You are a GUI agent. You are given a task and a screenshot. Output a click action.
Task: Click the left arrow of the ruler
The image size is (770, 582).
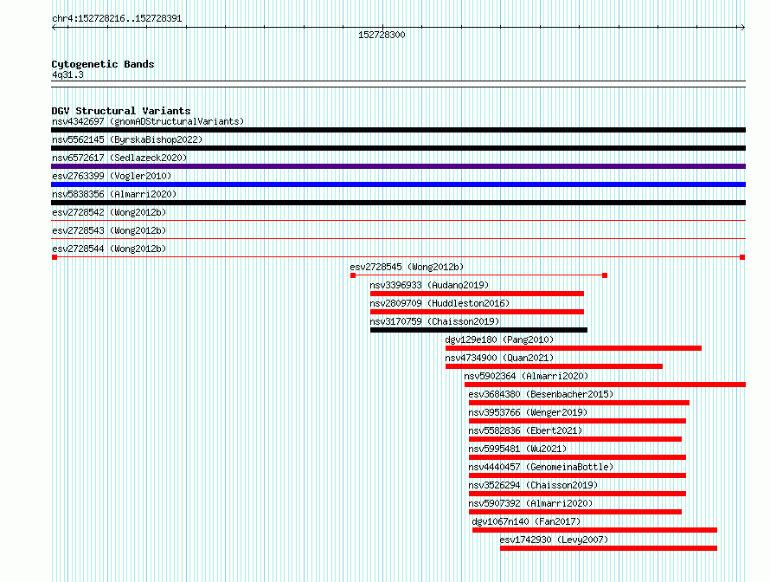[x=55, y=28]
